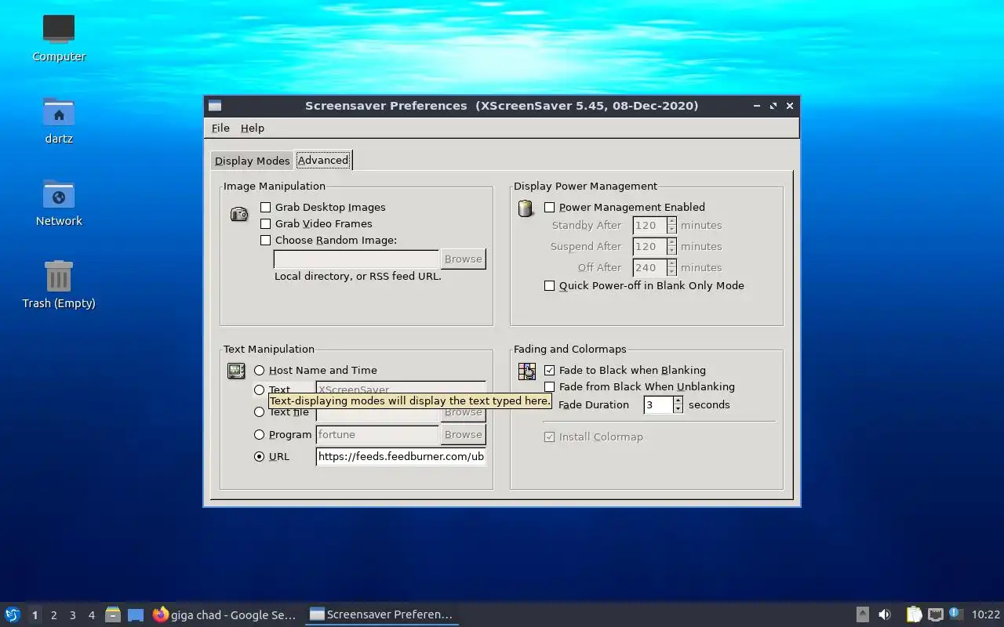Viewport: 1004px width, 627px height.
Task: Click the power icon in Display Power Management
Action: pyautogui.click(x=526, y=208)
